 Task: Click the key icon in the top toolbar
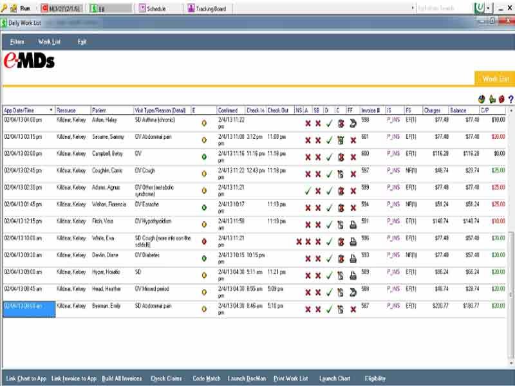coord(4,8)
